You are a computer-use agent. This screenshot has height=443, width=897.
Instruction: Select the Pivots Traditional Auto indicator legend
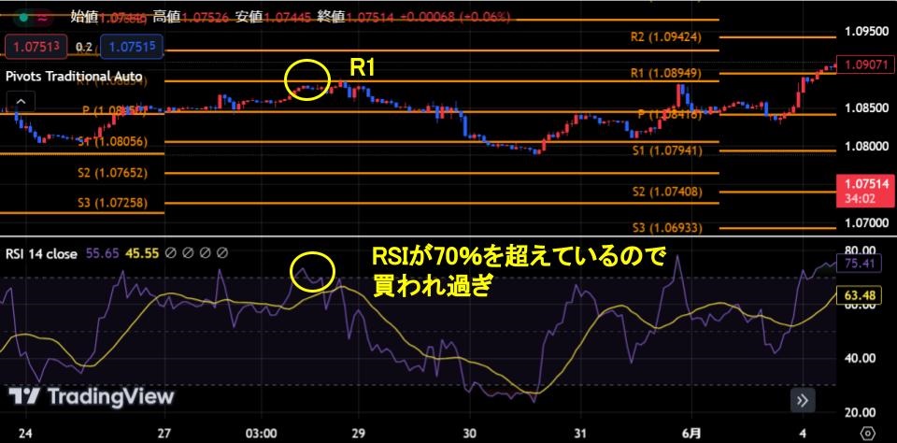74,76
